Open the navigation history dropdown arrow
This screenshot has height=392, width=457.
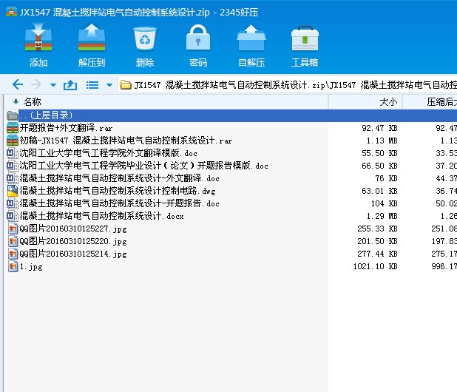(53, 85)
